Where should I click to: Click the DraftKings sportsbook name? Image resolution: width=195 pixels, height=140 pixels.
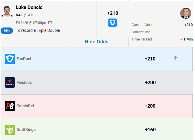(x=26, y=130)
